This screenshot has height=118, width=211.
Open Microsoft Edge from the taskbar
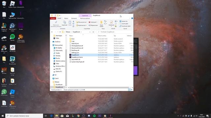click(x=51, y=116)
